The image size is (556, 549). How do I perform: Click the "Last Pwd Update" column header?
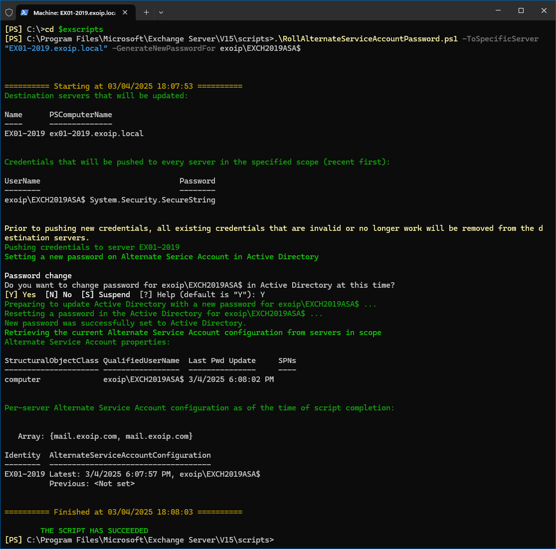click(222, 361)
